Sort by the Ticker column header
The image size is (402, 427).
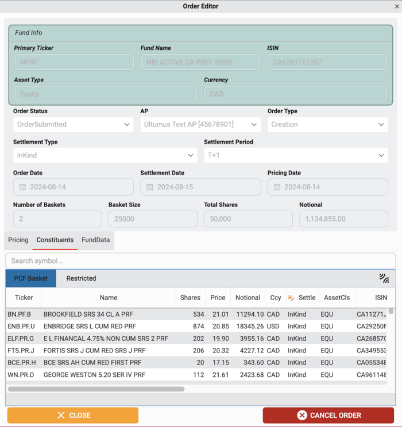pyautogui.click(x=24, y=298)
